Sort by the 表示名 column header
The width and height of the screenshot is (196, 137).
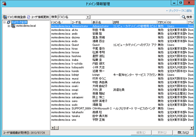(x=102, y=22)
